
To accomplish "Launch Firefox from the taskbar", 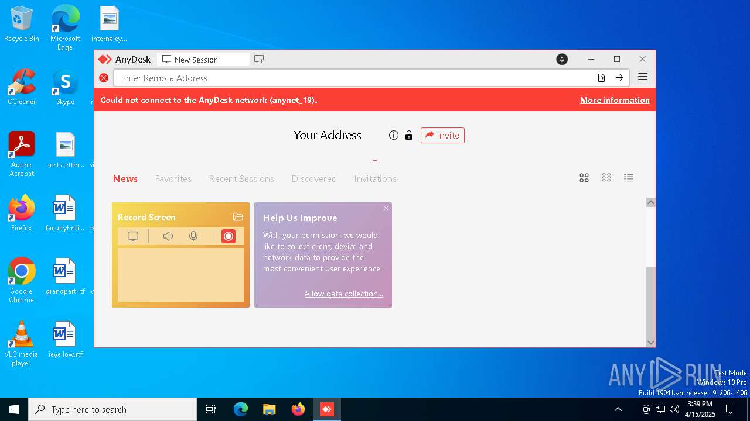I will [x=298, y=409].
